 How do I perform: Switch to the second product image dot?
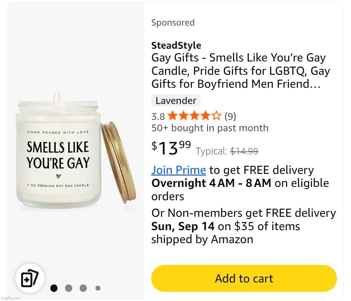pos(69,288)
